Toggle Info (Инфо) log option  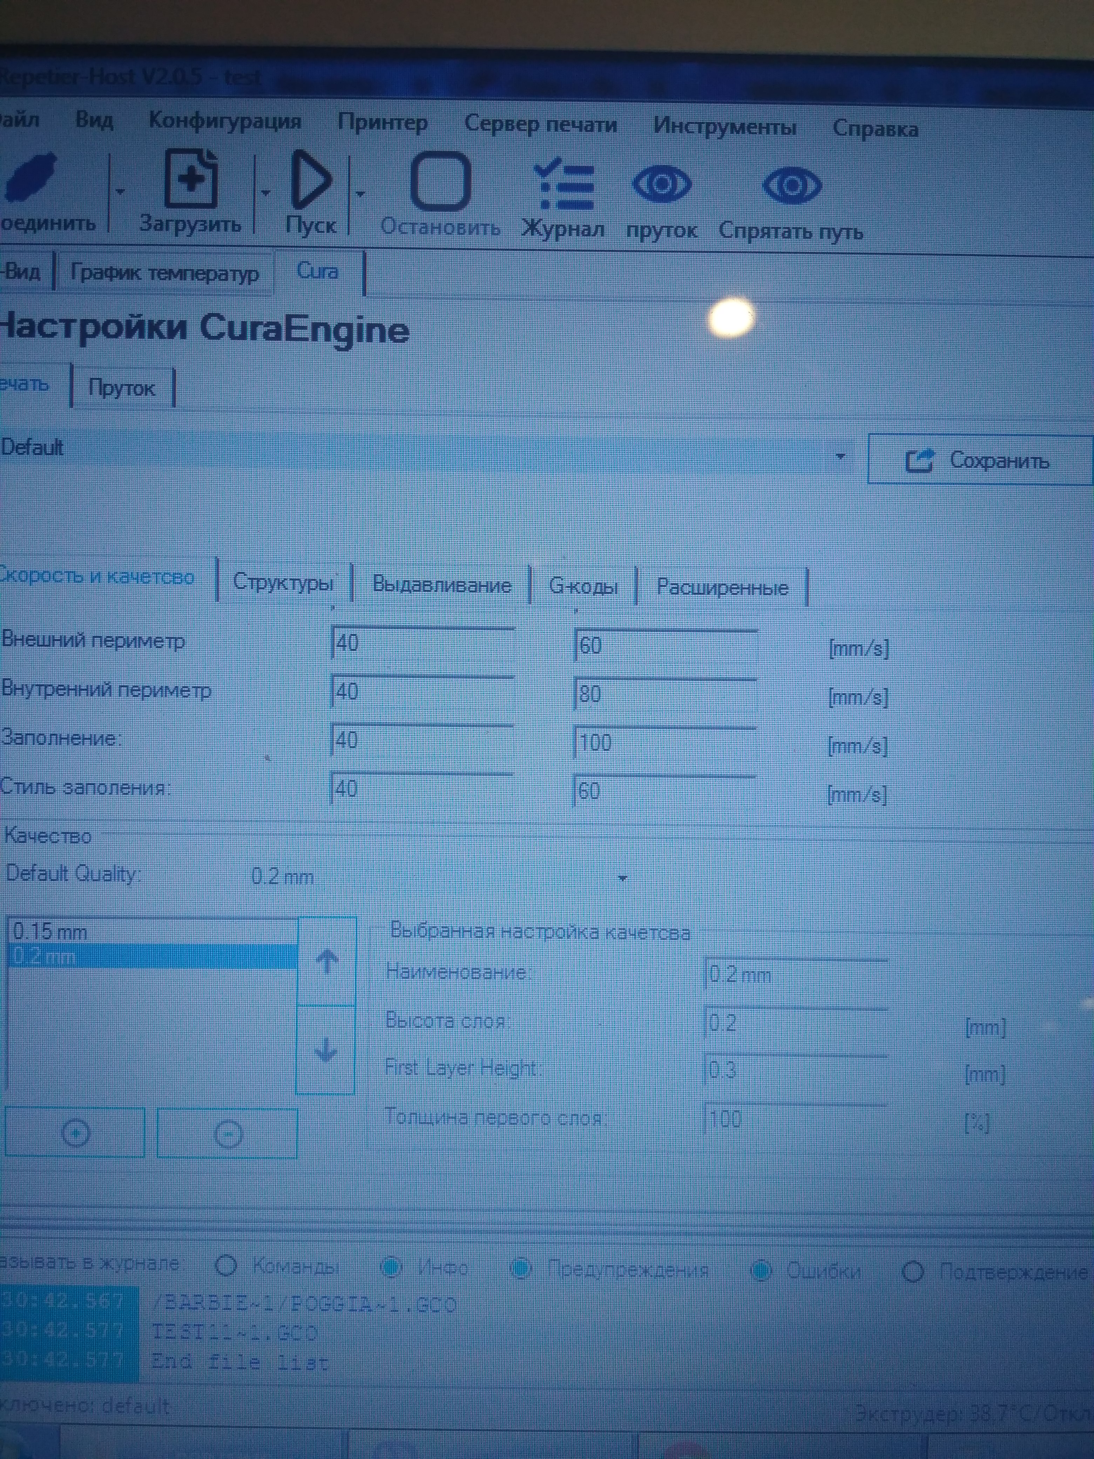click(392, 1267)
